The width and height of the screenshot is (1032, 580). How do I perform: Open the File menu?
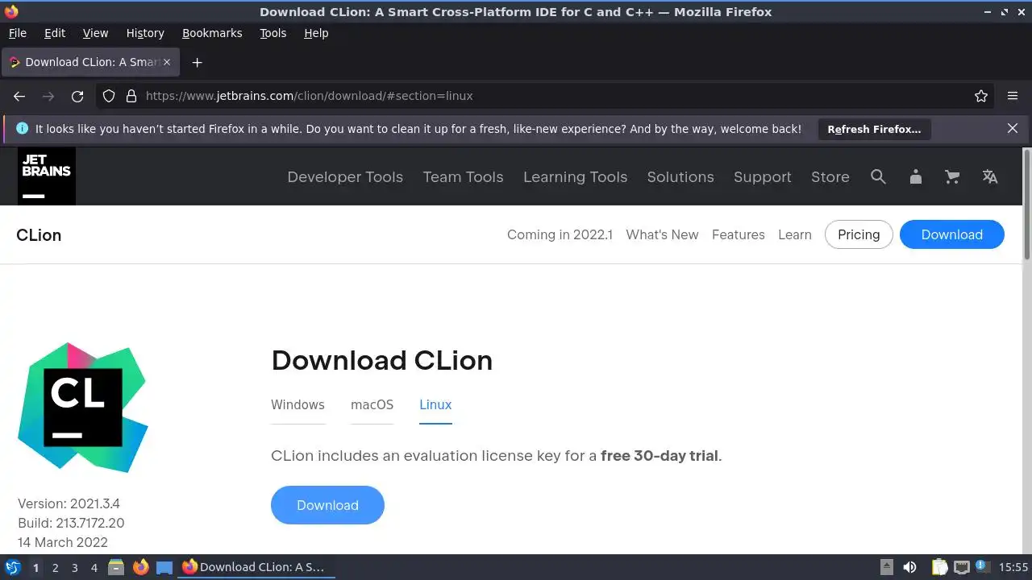point(17,33)
